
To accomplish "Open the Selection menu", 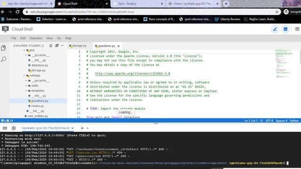I will [x=36, y=38].
